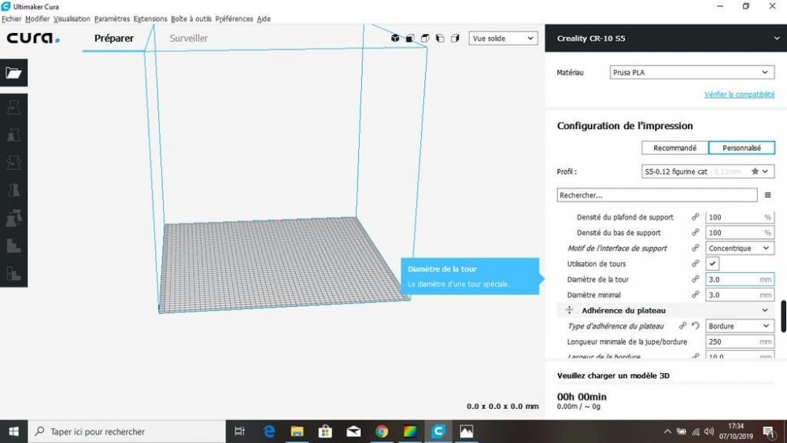
Task: Switch to the Surveiller tab
Action: (x=189, y=38)
